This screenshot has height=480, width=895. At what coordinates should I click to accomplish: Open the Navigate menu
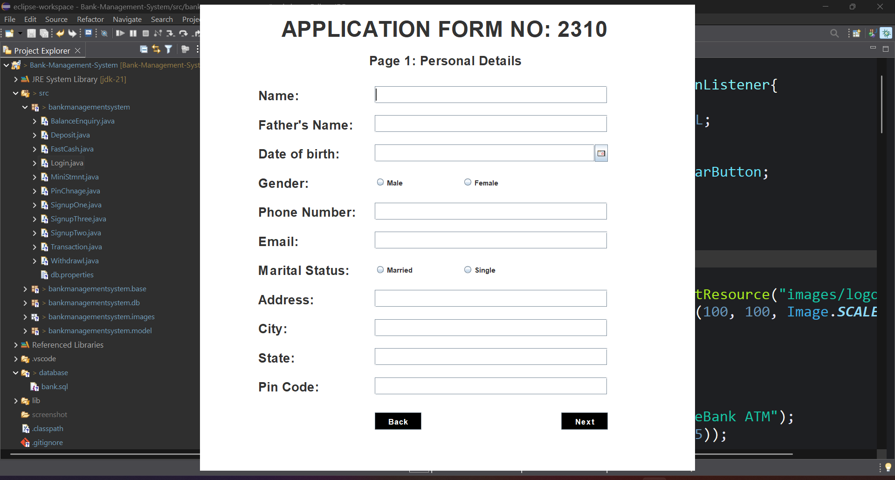click(127, 19)
